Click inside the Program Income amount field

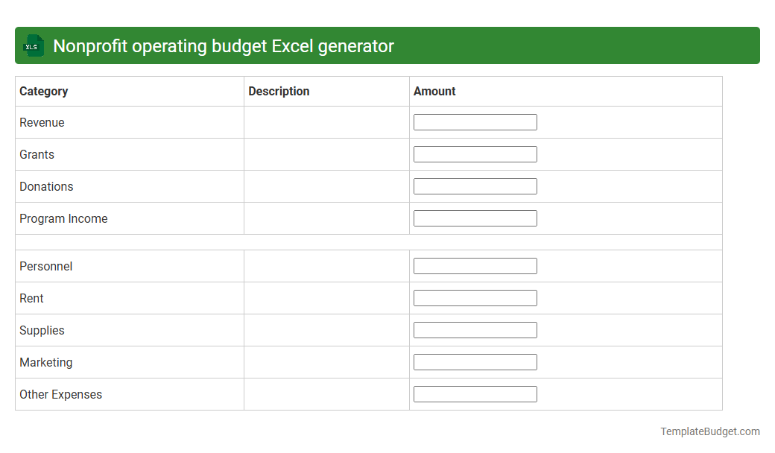point(475,218)
